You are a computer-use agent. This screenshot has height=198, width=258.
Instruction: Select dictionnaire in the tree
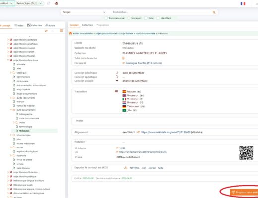pyautogui.click(x=22, y=81)
